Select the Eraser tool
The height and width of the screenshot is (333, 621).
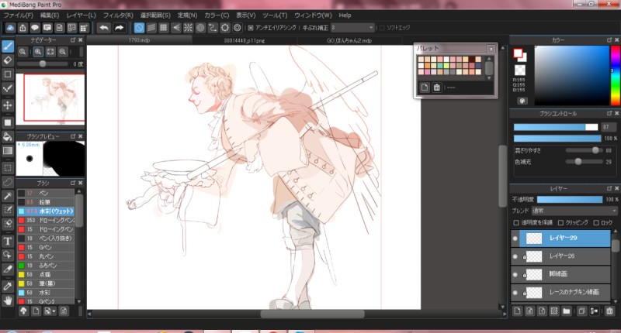(x=8, y=60)
